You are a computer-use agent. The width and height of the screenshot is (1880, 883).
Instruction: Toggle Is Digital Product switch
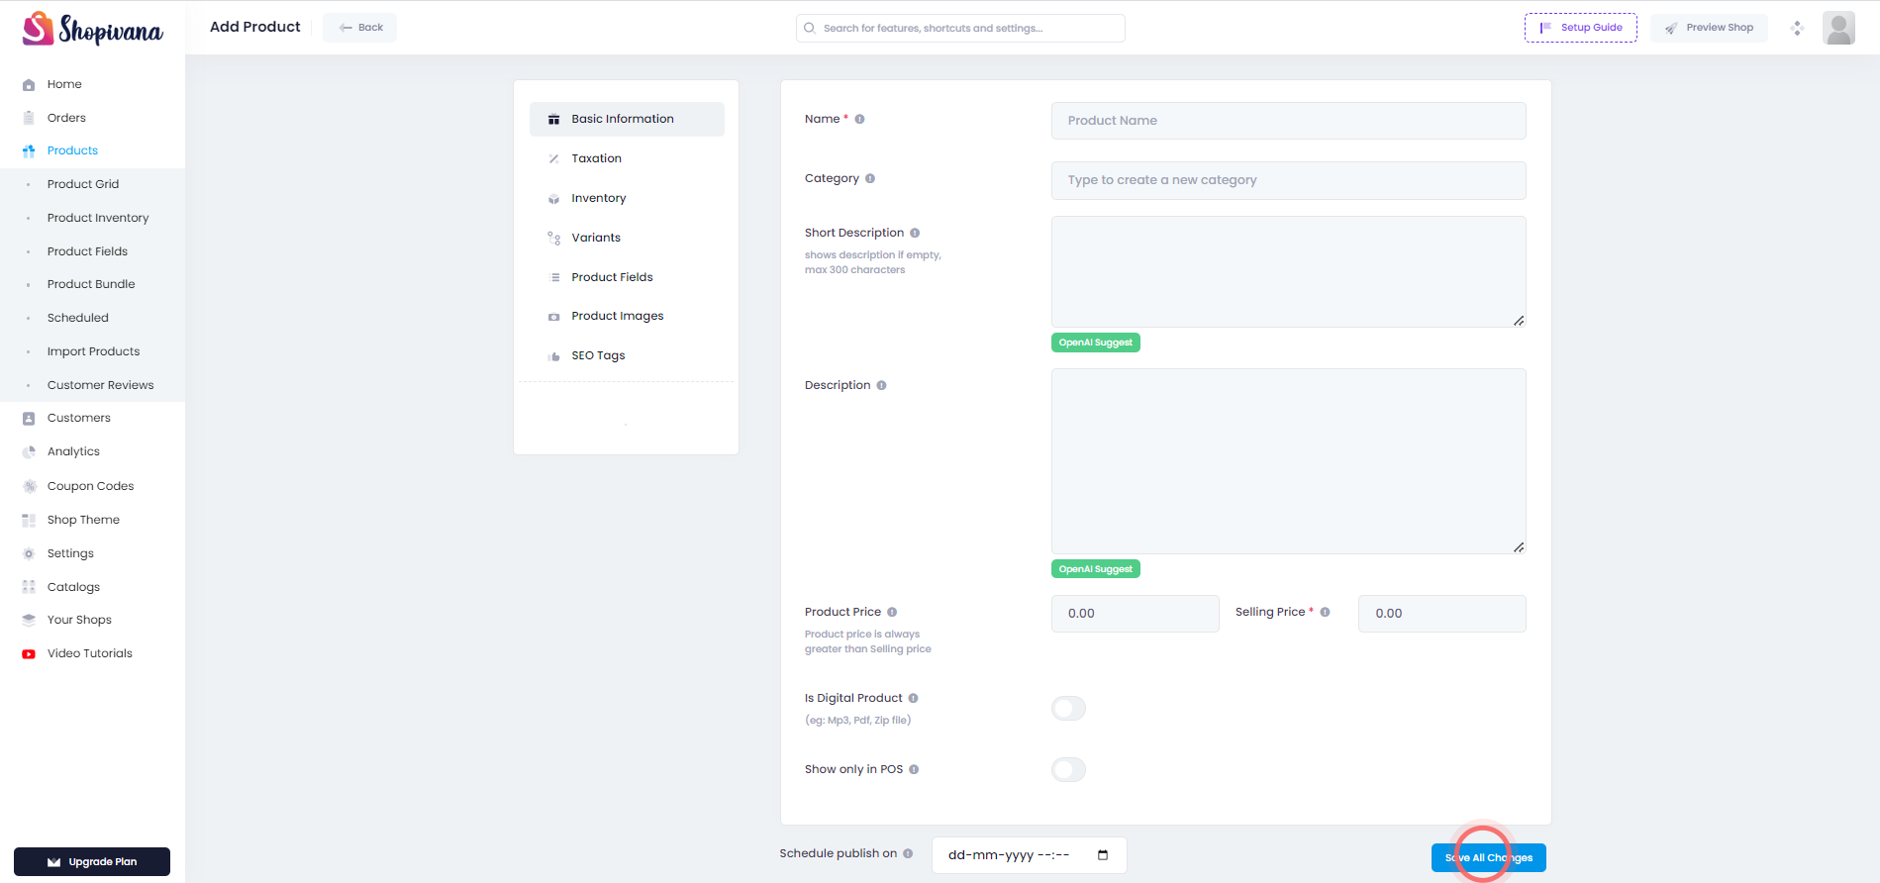[x=1068, y=709]
